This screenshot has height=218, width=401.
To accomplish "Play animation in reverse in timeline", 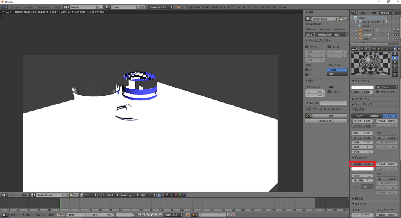I will pyautogui.click(x=148, y=215).
